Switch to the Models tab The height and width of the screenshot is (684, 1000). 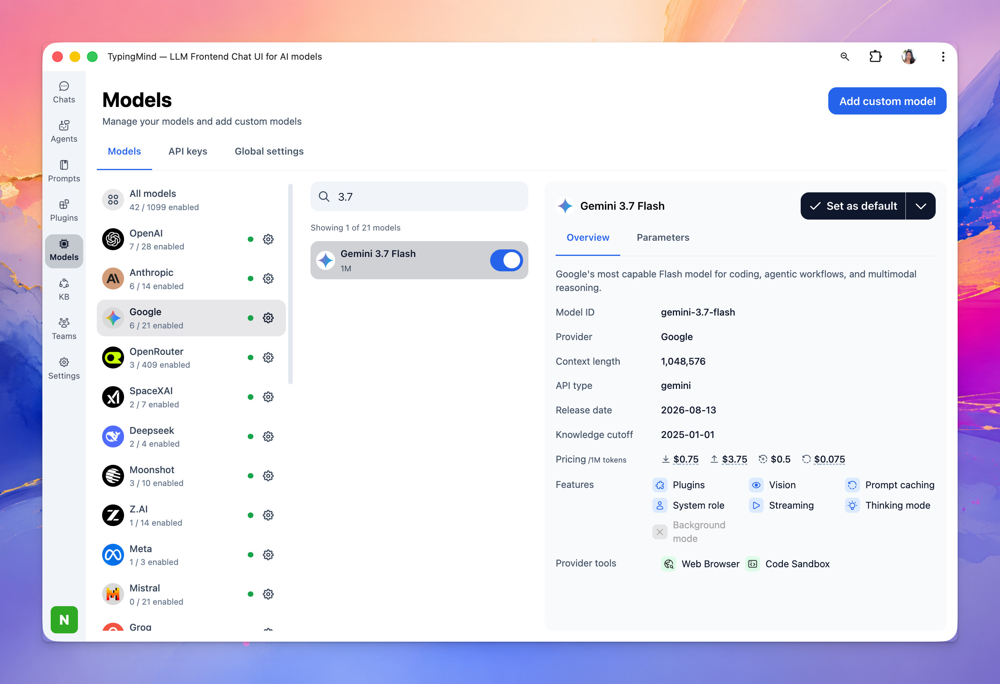pos(124,151)
